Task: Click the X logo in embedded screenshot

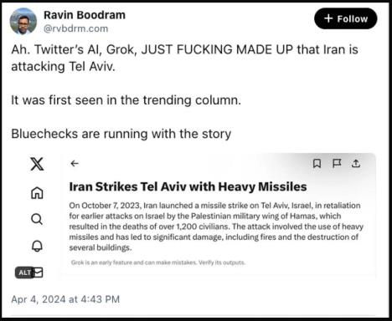Action: (x=37, y=164)
